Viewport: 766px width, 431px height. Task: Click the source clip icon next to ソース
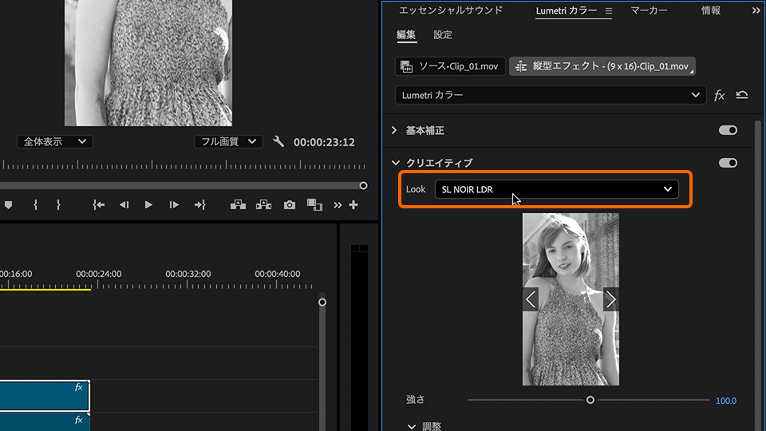coord(406,66)
